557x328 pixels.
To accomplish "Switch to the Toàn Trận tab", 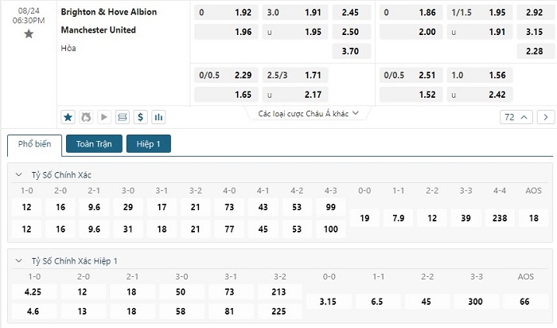I will 94,144.
